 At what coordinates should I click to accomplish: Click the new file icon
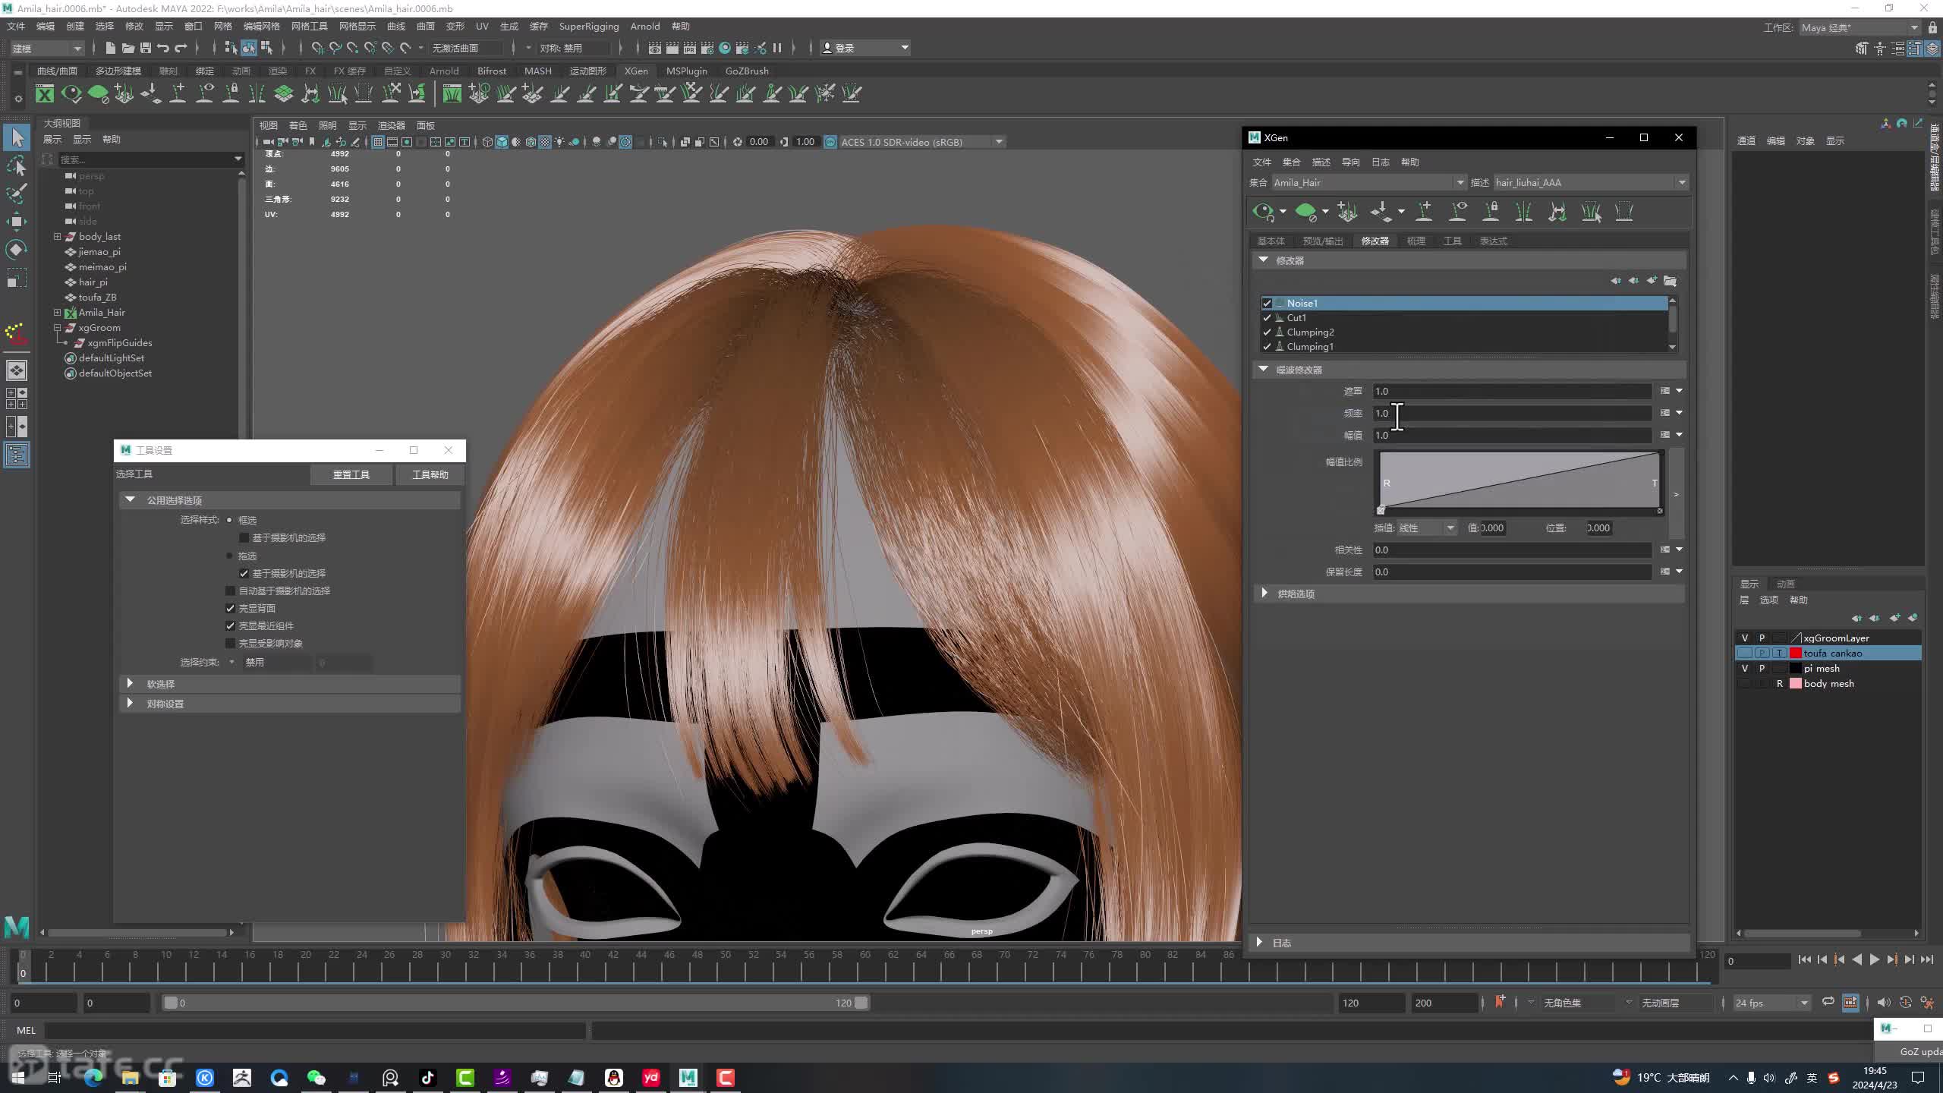tap(110, 48)
